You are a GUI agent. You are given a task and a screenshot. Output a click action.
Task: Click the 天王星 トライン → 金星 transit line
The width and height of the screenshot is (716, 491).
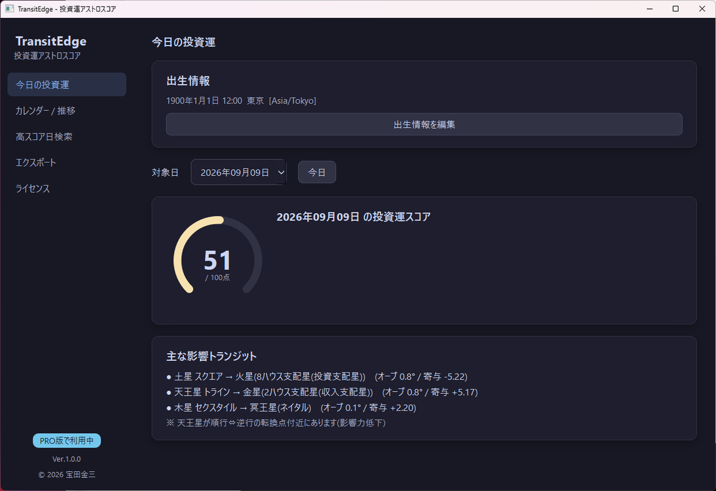point(322,393)
